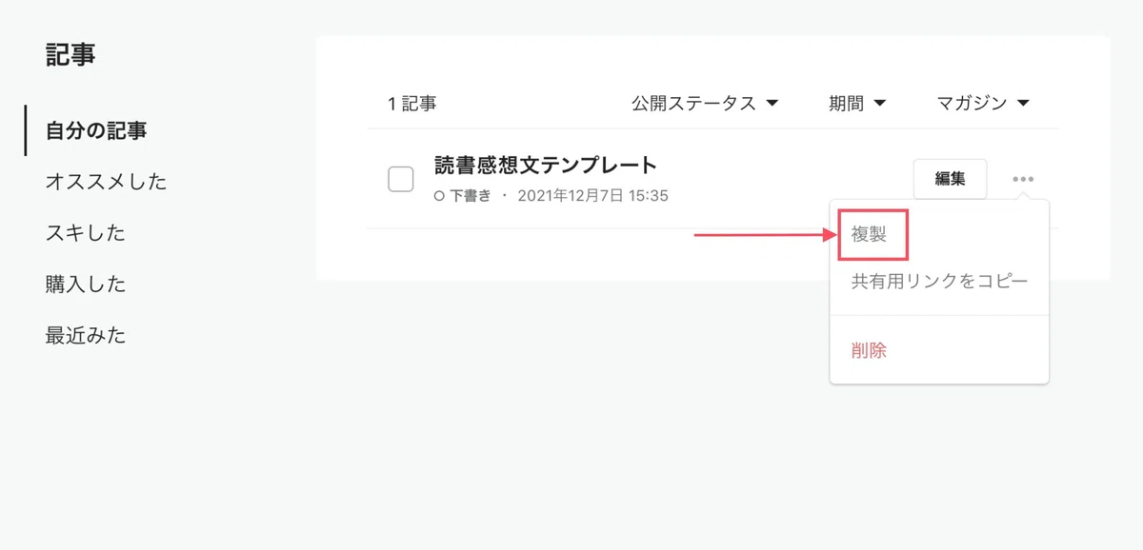Switch to 自分の記事 in sidebar
This screenshot has height=550, width=1143.
96,130
